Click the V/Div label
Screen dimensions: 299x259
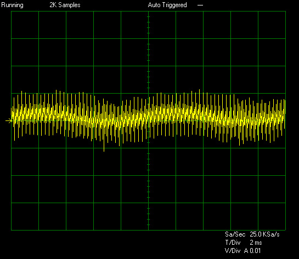[x=233, y=251]
